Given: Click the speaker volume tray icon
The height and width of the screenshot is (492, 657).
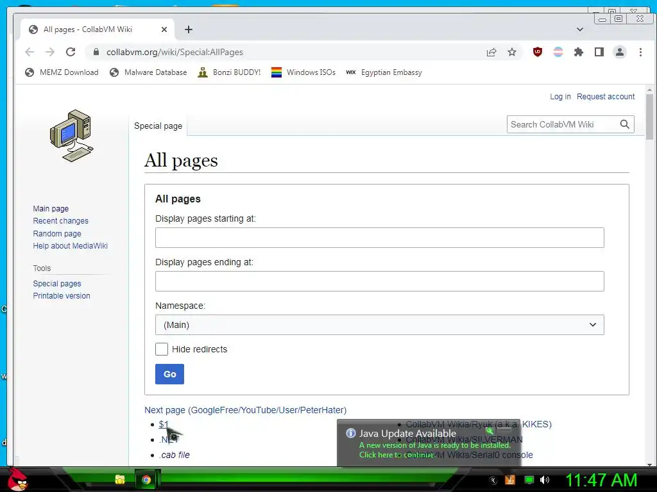Looking at the screenshot, I should click(545, 480).
